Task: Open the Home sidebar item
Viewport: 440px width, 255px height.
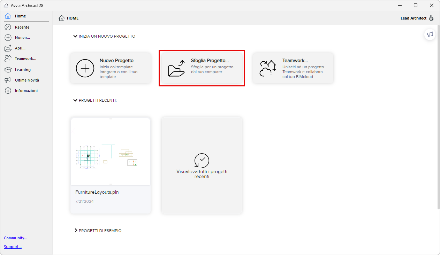Action: click(x=26, y=16)
